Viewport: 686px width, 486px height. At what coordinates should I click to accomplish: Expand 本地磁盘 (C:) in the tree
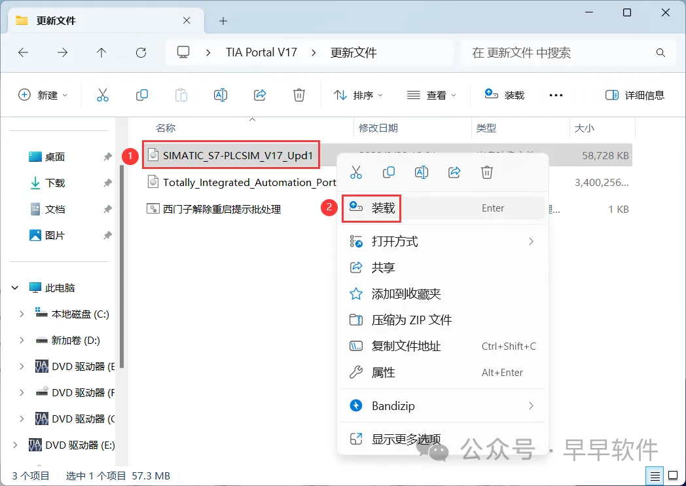[x=22, y=314]
